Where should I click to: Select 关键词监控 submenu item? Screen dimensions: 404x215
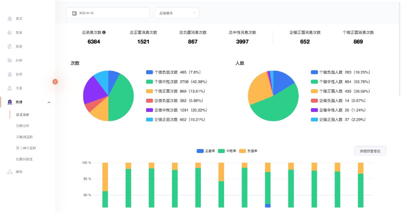click(24, 137)
